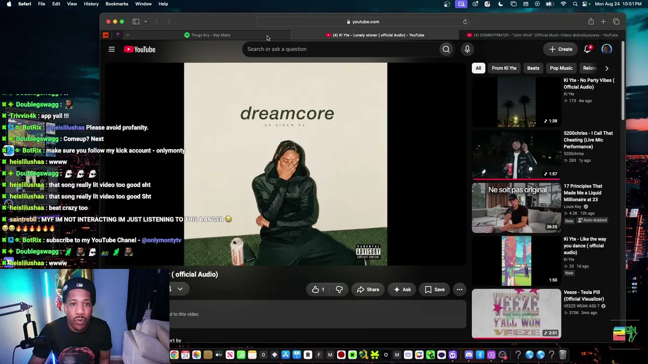648x364 pixels.
Task: Open the VEEZE Y'ALL WON thumbnail
Action: coord(516,313)
